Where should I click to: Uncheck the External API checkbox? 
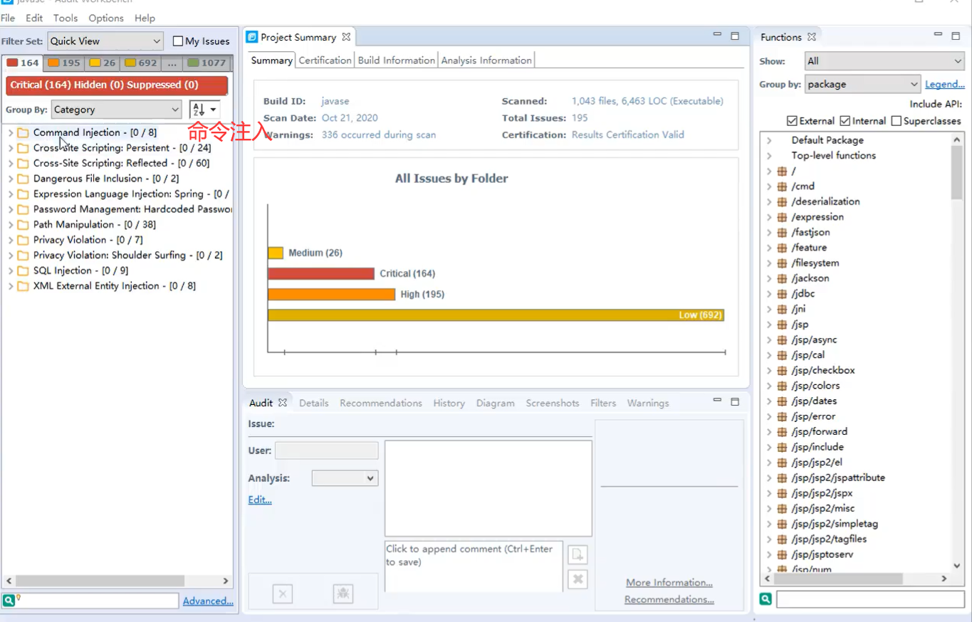792,121
